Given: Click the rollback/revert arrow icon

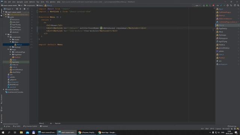Looking at the screenshot, I should click(x=231, y=5).
